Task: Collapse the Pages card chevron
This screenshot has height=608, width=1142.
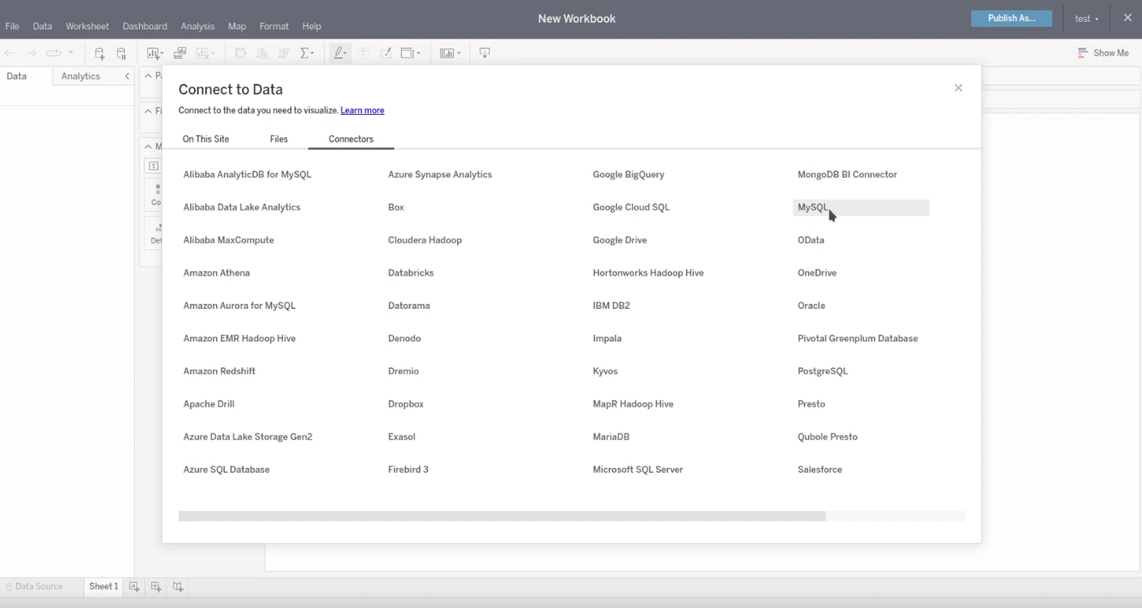Action: point(148,76)
